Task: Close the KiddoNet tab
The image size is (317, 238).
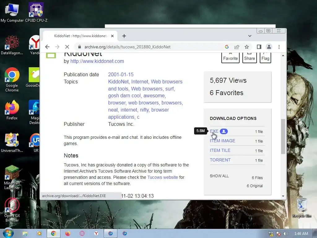Action: (112, 36)
